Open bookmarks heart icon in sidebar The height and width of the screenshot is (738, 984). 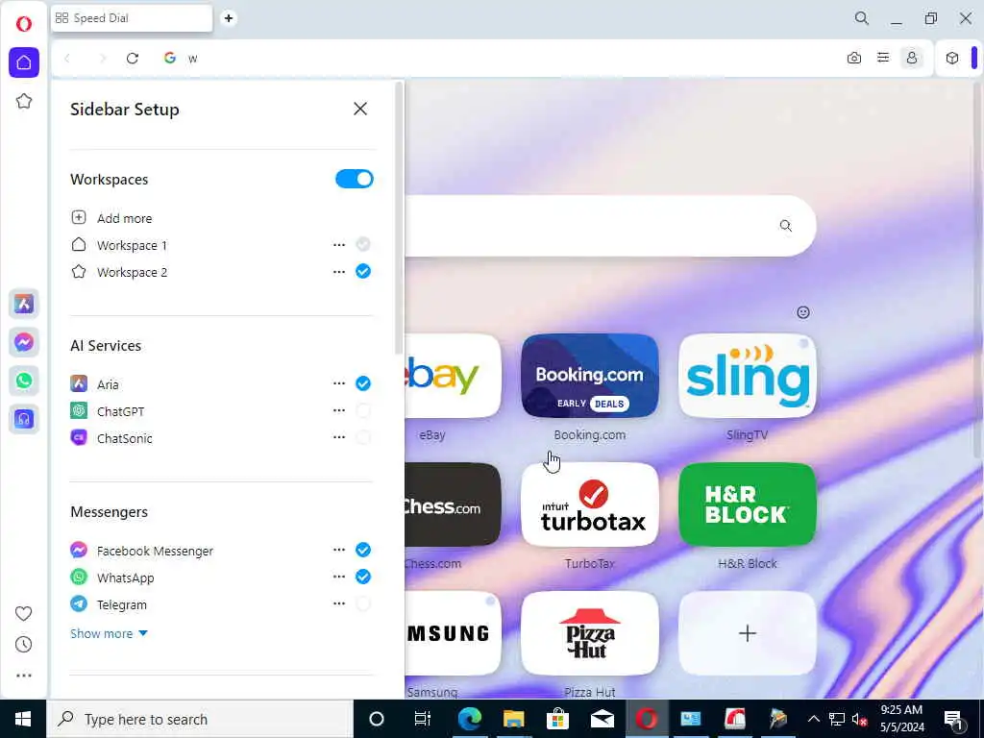point(24,613)
